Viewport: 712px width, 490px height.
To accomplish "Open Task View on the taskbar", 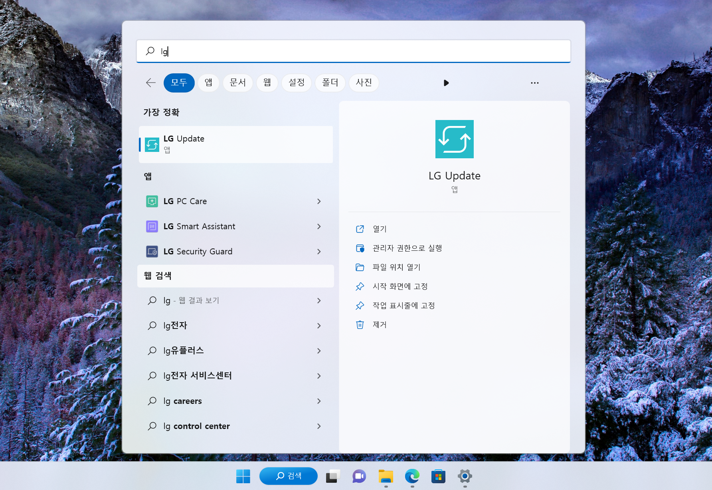I will (333, 476).
